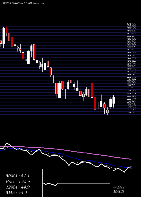Click the 12MA : 44.9 value
The width and height of the screenshot is (141, 197).
pyautogui.click(x=18, y=187)
